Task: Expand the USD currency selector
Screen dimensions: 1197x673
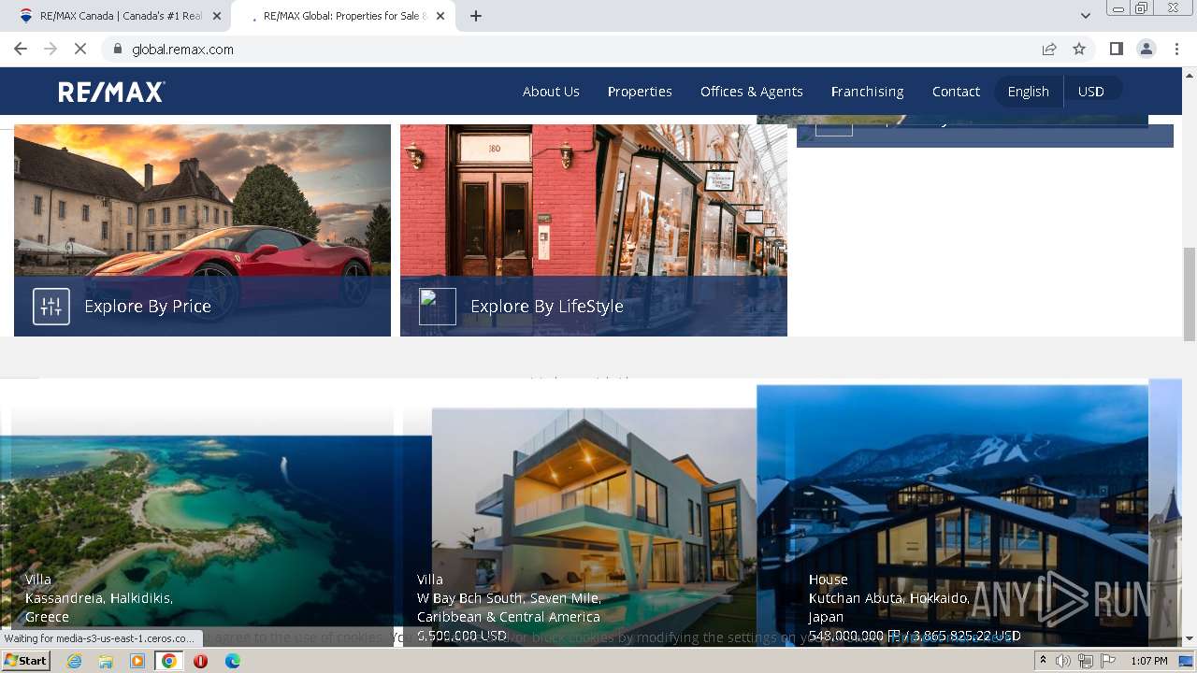Action: 1091,92
